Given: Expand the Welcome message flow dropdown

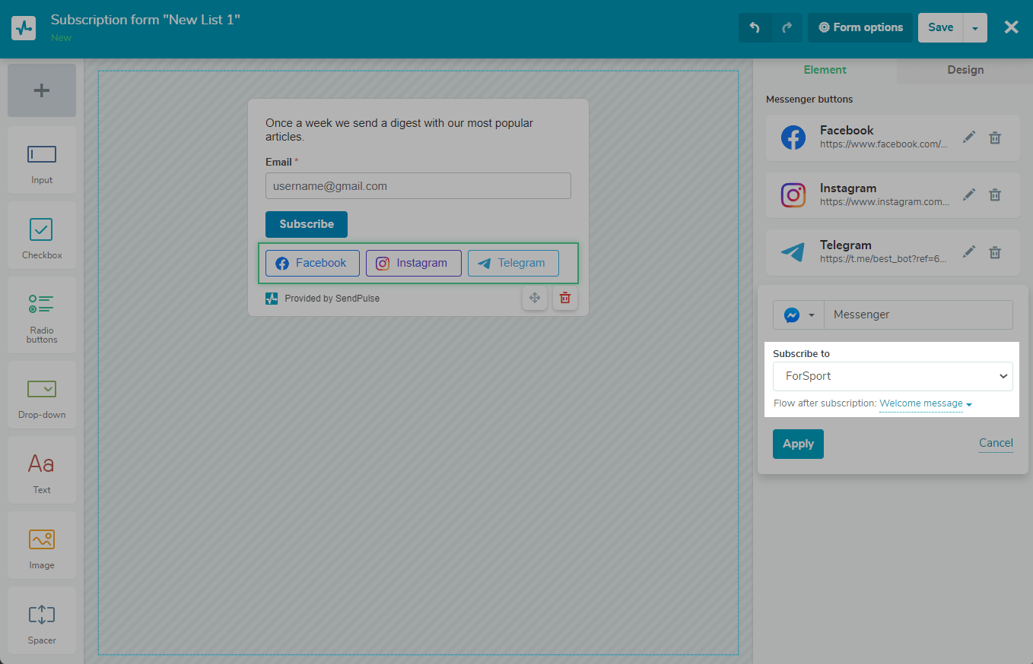Looking at the screenshot, I should click(x=925, y=403).
